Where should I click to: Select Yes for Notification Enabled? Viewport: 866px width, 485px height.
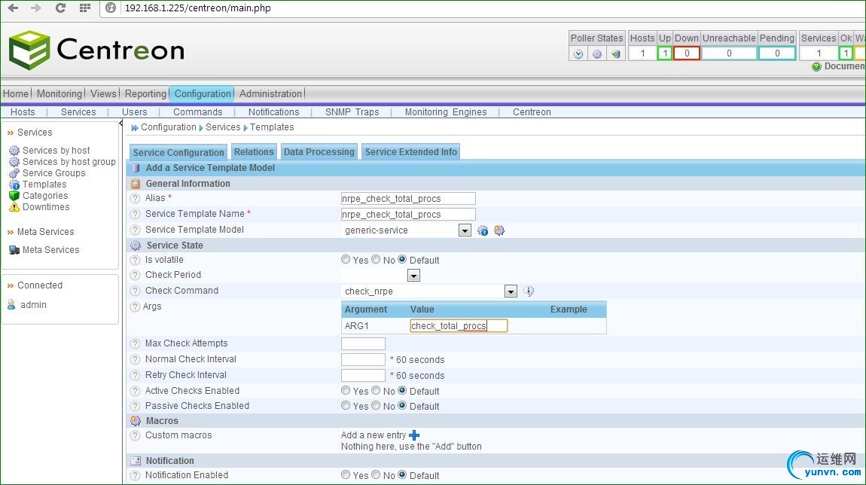coord(346,475)
